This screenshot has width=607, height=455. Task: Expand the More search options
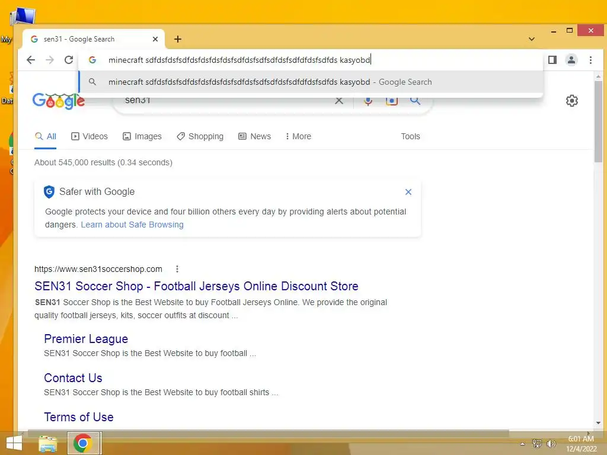coord(298,137)
